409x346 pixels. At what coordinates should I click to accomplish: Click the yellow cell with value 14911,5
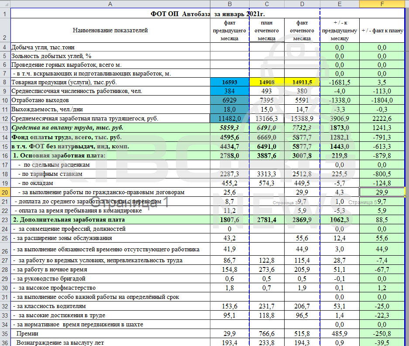click(302, 82)
